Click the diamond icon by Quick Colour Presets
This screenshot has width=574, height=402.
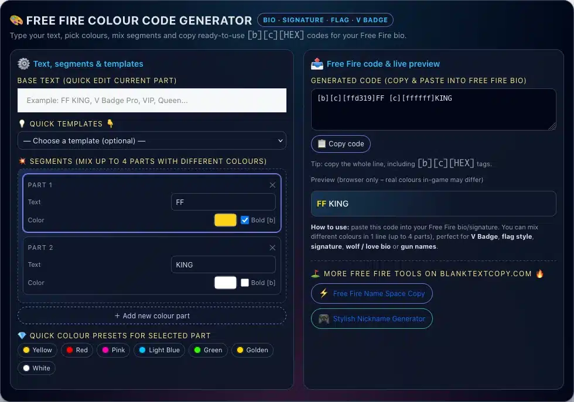[22, 335]
